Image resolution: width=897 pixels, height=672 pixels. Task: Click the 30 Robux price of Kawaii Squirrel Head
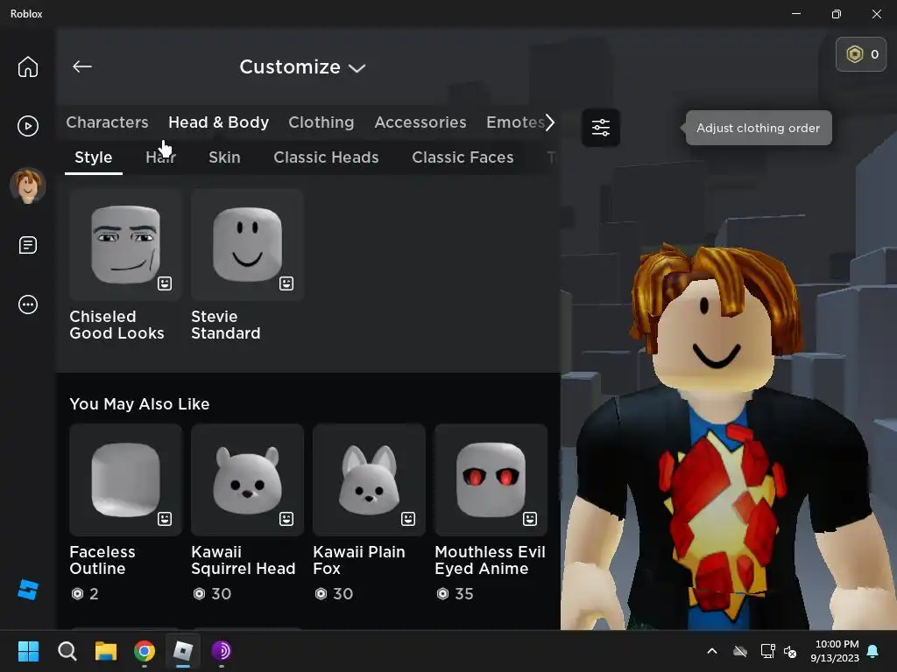tap(212, 594)
